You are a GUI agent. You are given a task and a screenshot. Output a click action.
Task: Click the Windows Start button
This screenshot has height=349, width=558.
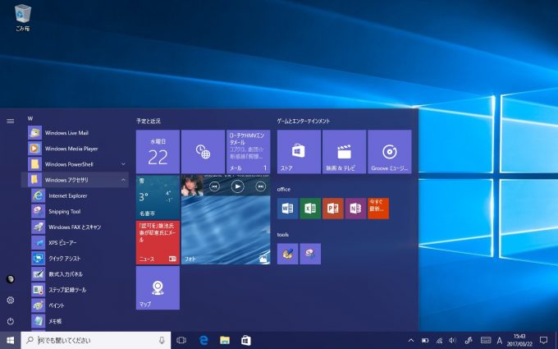pos(11,341)
